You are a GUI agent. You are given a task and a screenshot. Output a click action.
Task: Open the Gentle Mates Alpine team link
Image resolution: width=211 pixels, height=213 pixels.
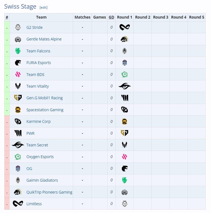tap(44, 39)
